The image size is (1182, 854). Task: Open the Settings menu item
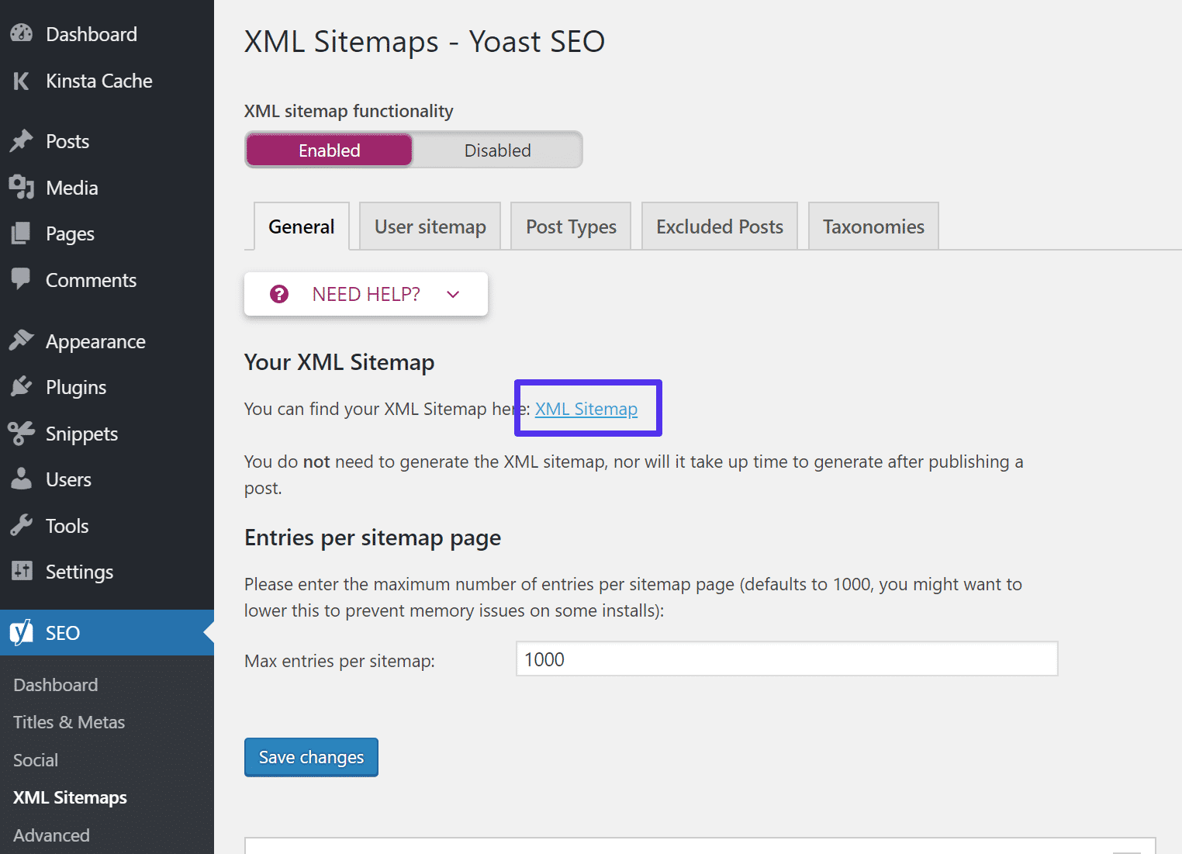click(79, 572)
